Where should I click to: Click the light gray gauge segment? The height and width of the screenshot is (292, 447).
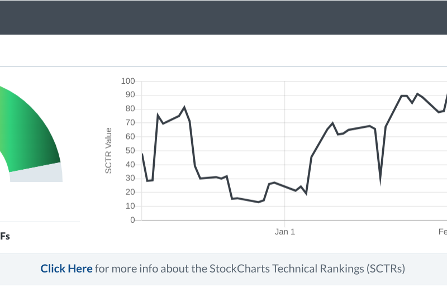36,173
